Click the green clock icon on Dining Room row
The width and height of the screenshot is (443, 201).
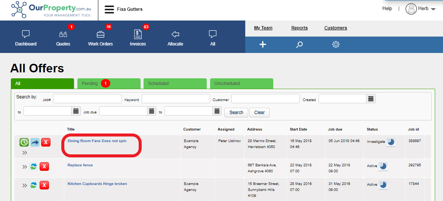coord(24,142)
